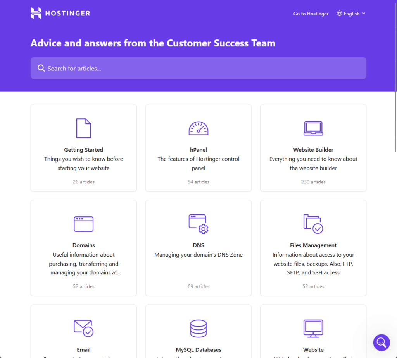397x358 pixels.
Task: Click 'Managing your domain's DNS Zone' text
Action: click(x=198, y=255)
